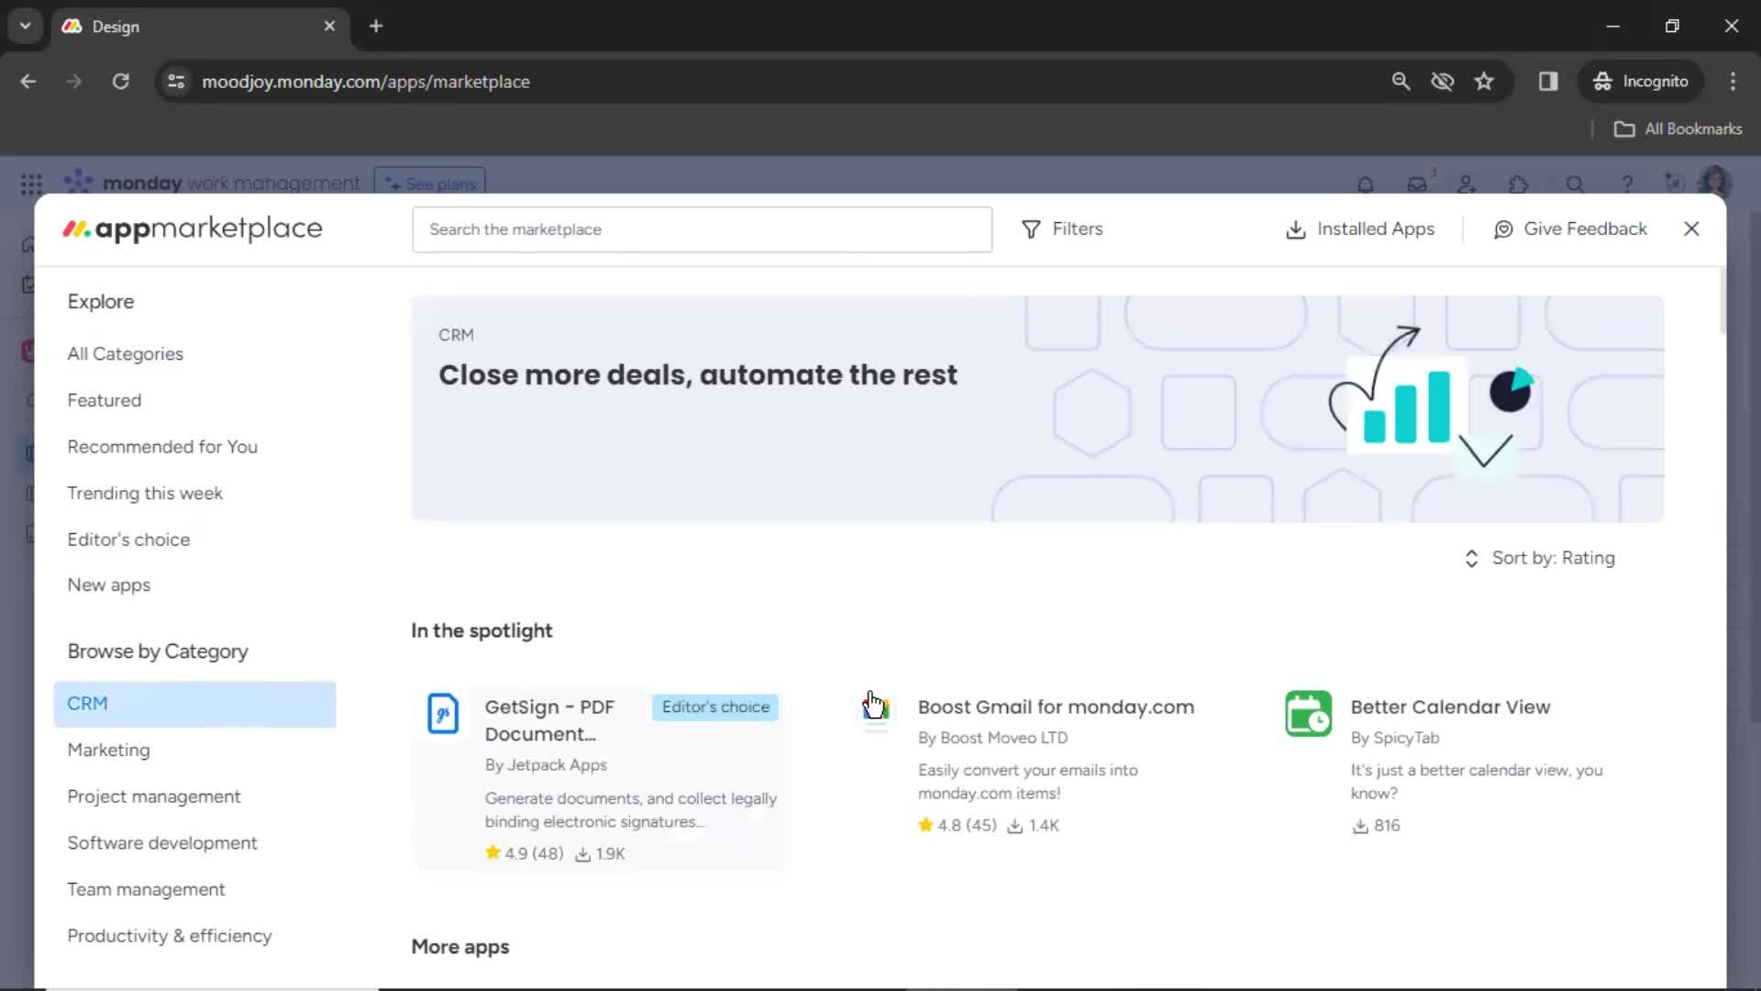Select the Marketing category
The height and width of the screenshot is (991, 1761).
pyautogui.click(x=108, y=751)
